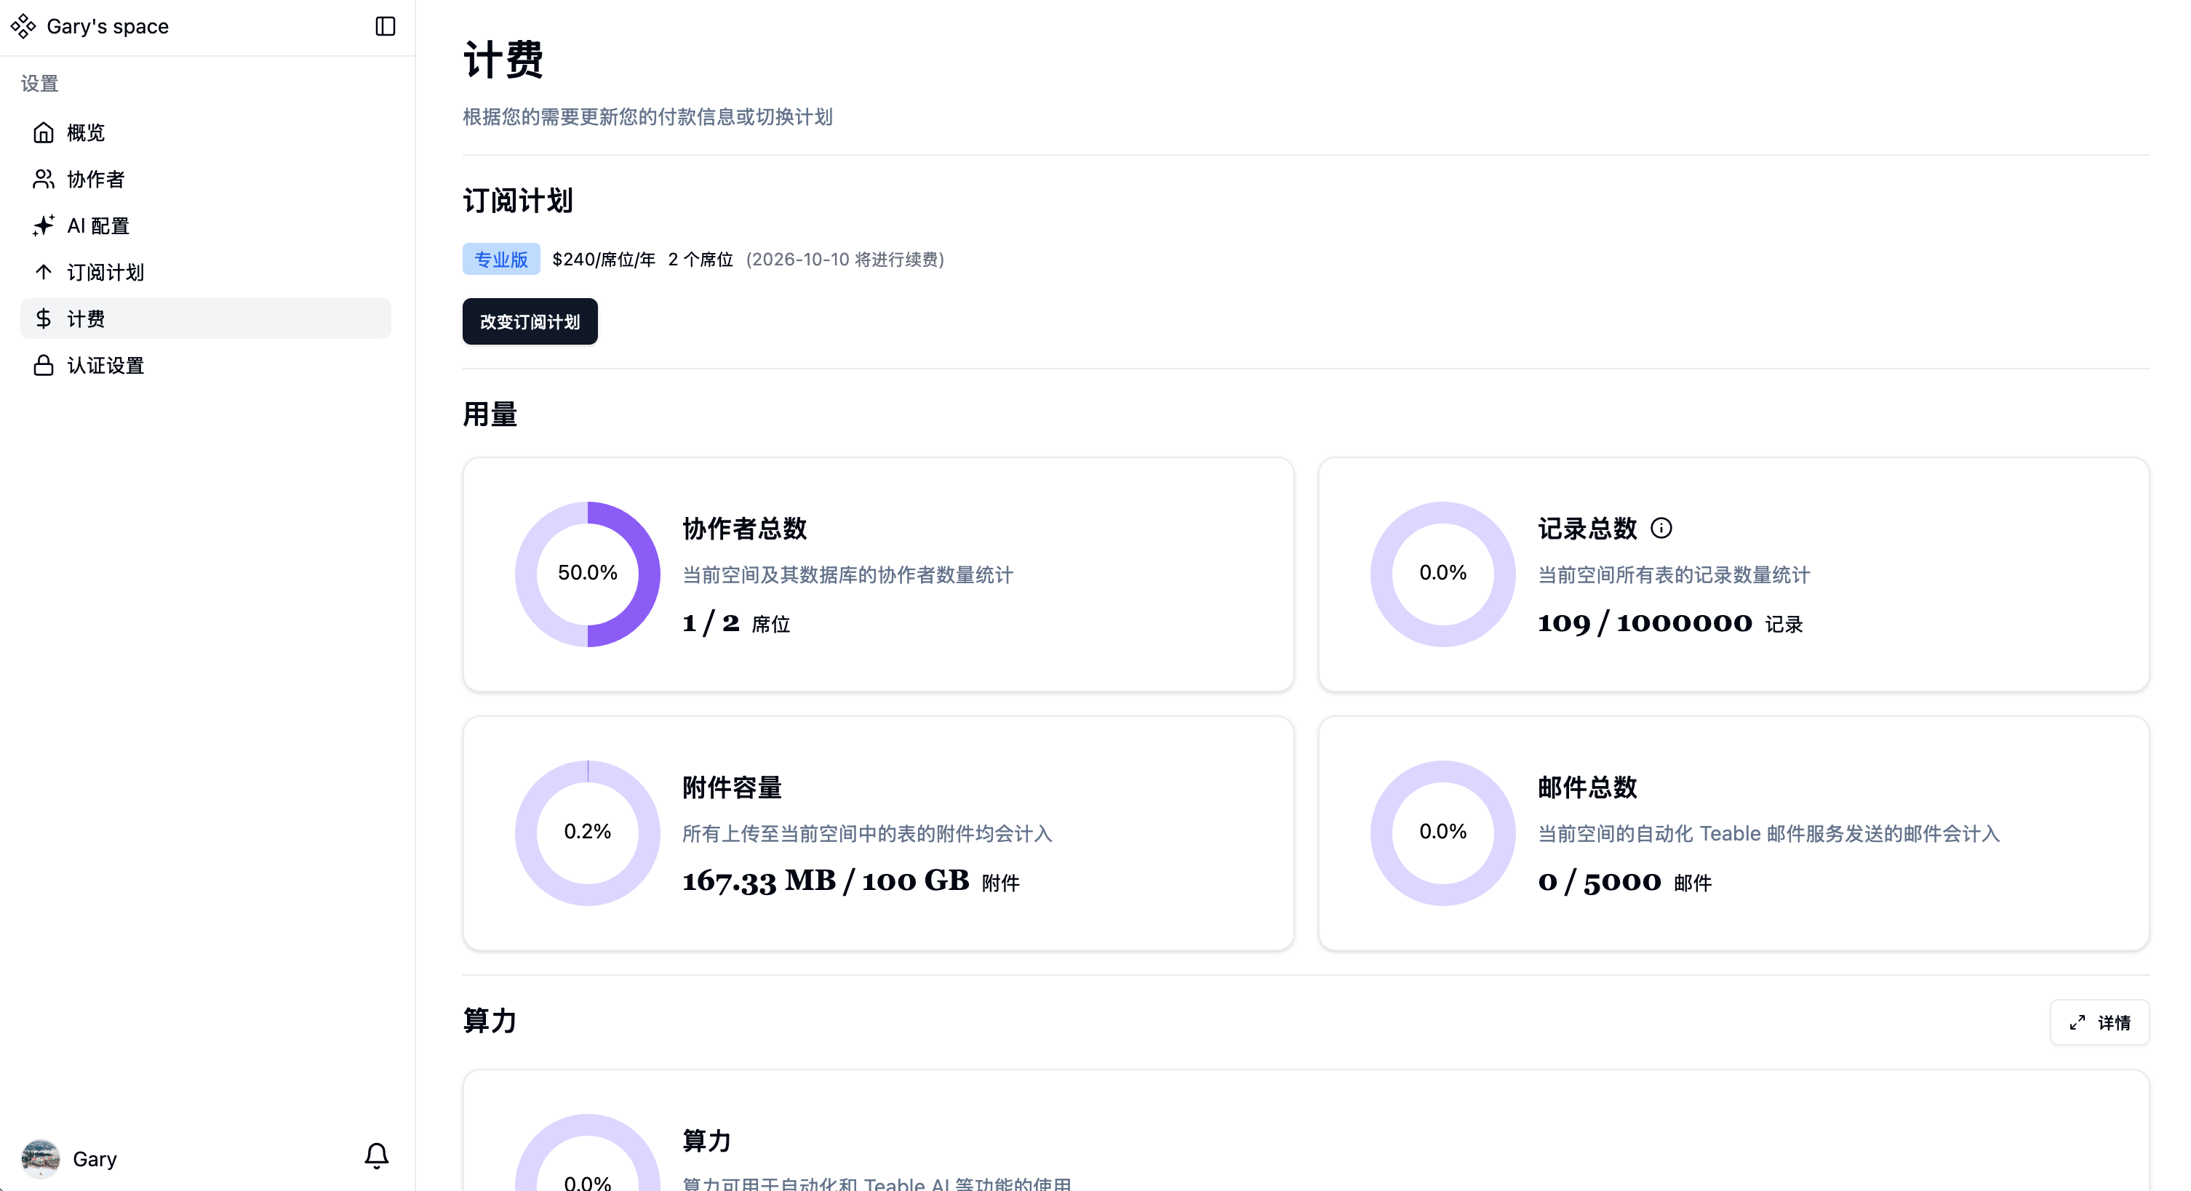Click the Gary's space workspace name

108,26
